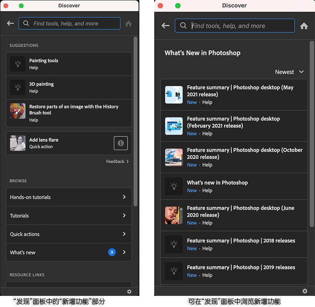The height and width of the screenshot is (307, 315).
Task: Open October 2020 release feature summary
Action: (234, 157)
